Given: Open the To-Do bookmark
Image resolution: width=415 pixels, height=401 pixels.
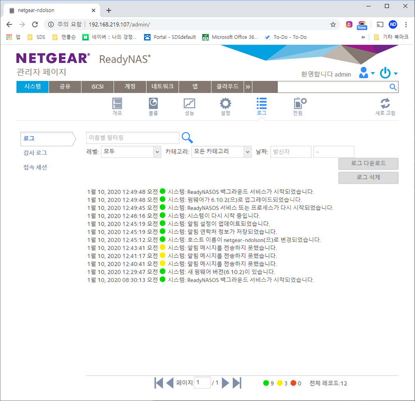Looking at the screenshot, I should 286,37.
